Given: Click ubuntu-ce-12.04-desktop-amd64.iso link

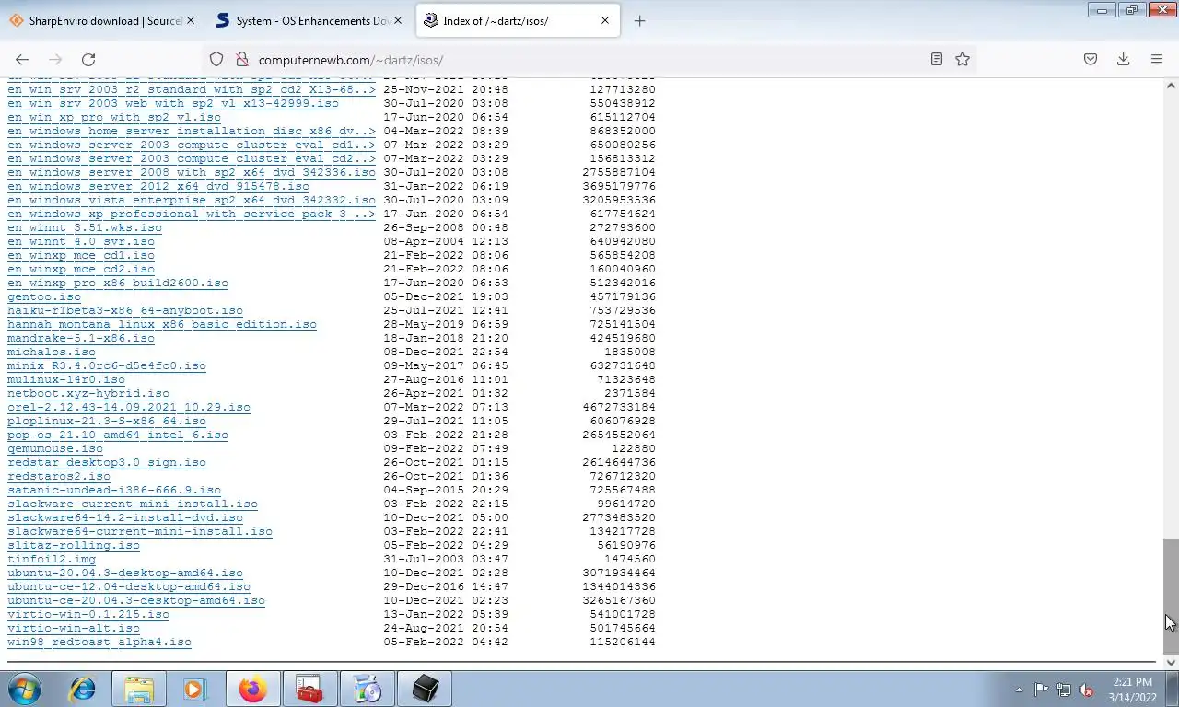Looking at the screenshot, I should pos(129,586).
